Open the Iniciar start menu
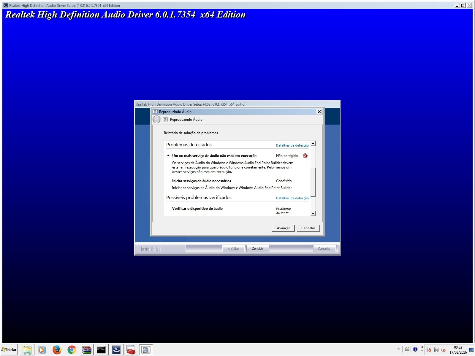This screenshot has width=475, height=356. click(x=9, y=349)
